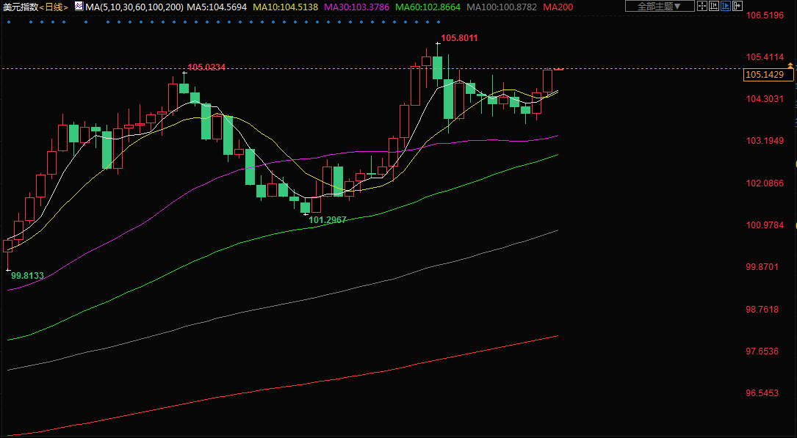Select the yellow MA10 value label

tap(285, 7)
